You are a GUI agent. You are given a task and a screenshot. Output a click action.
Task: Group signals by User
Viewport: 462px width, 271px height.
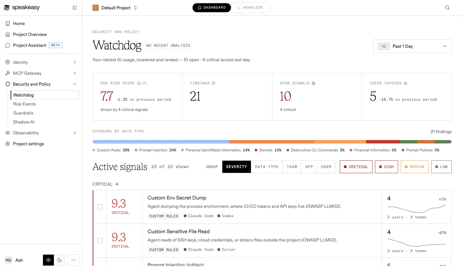coord(326,167)
